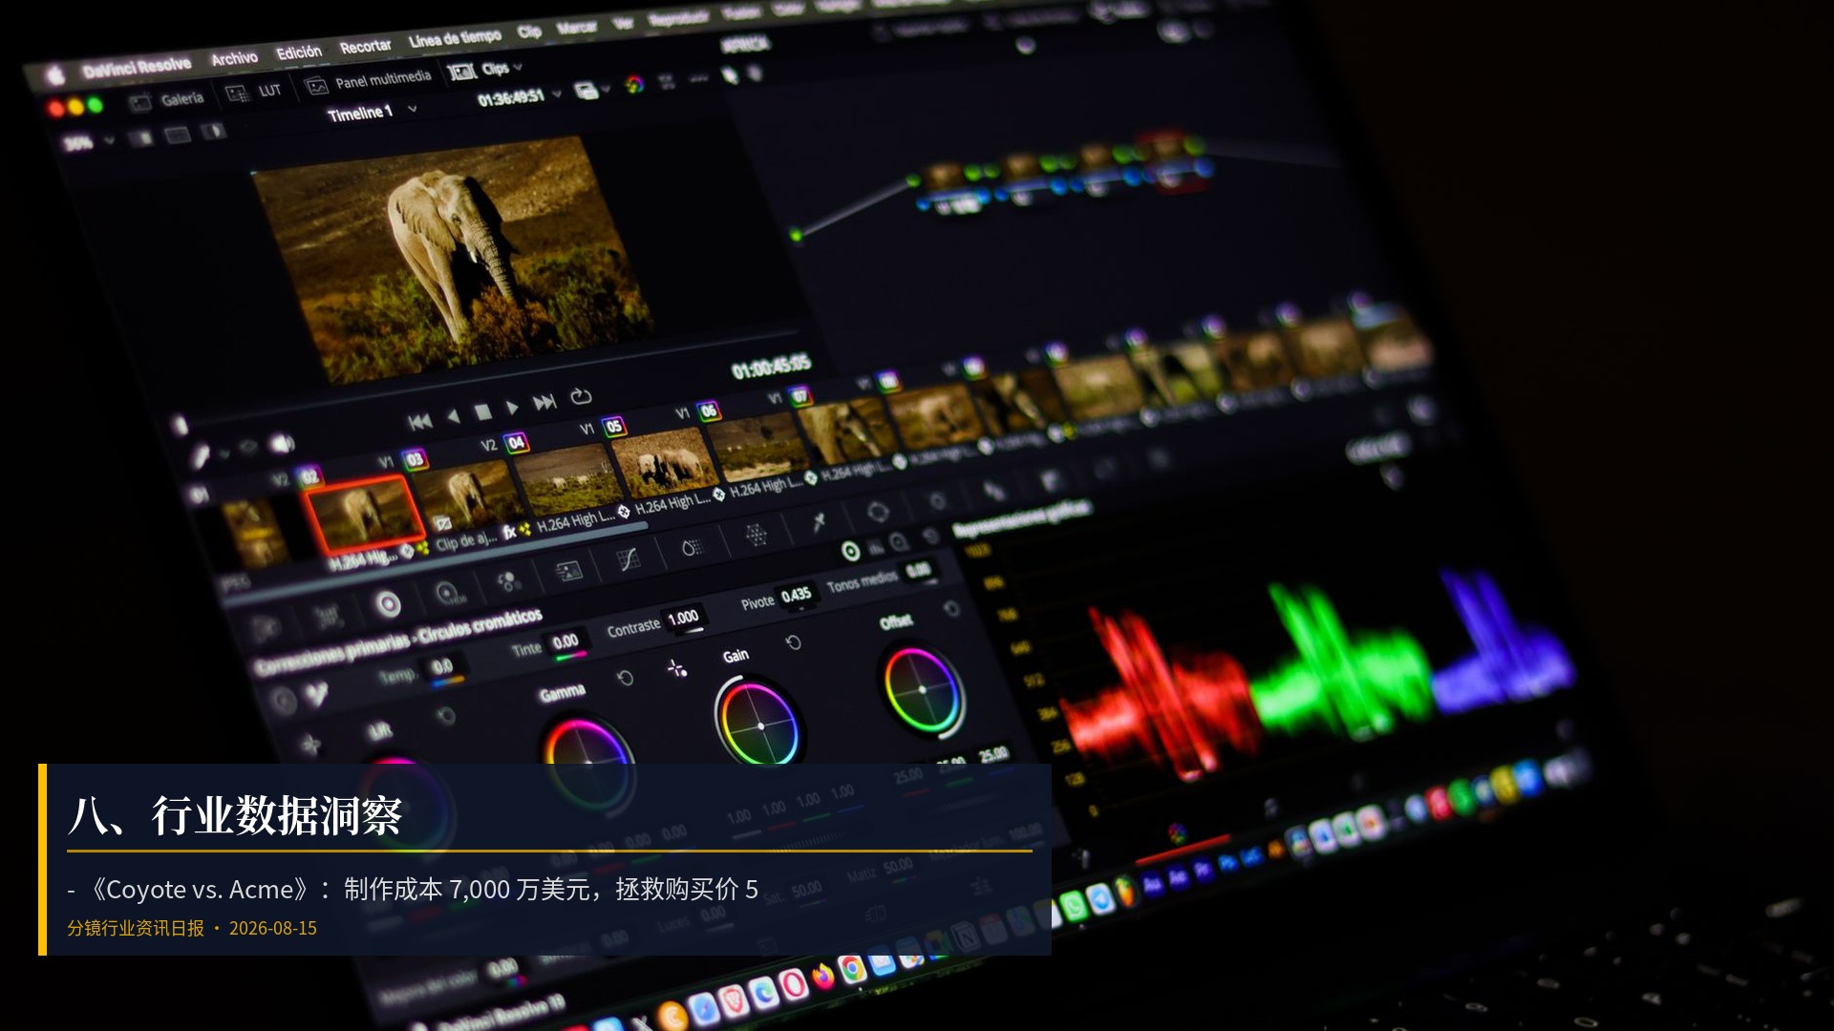Open the Color Warper mesh palette
Screen dimensions: 1834x1031
[x=756, y=535]
